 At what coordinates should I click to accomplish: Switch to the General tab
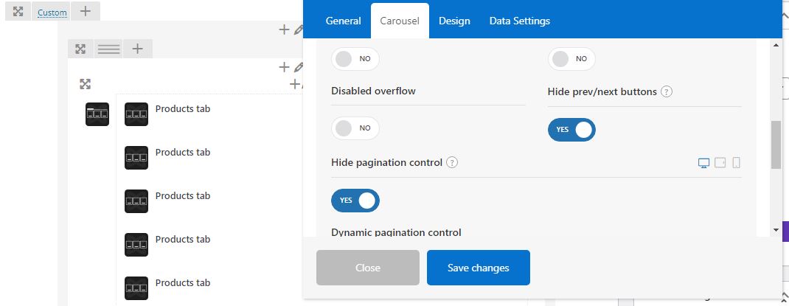click(x=343, y=21)
